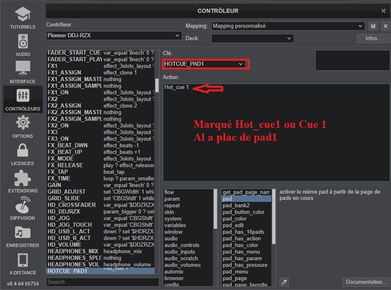
Task: Open the A Distance remote section
Action: [x=22, y=264]
